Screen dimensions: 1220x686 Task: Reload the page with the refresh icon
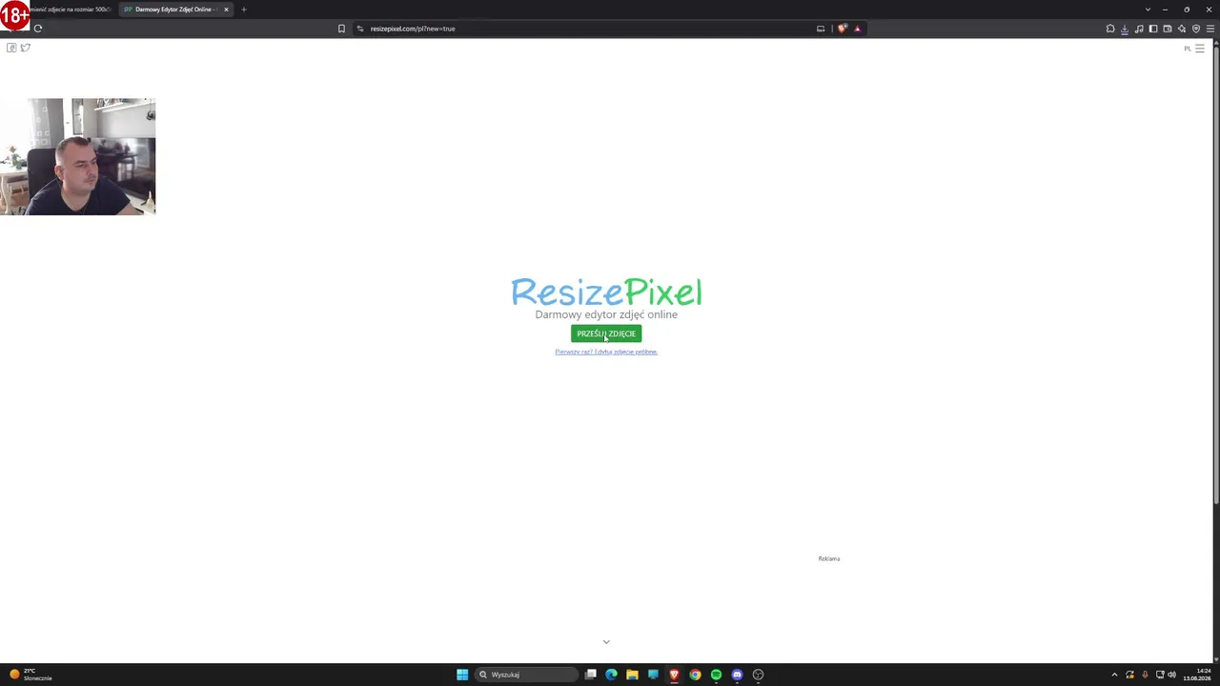point(38,29)
